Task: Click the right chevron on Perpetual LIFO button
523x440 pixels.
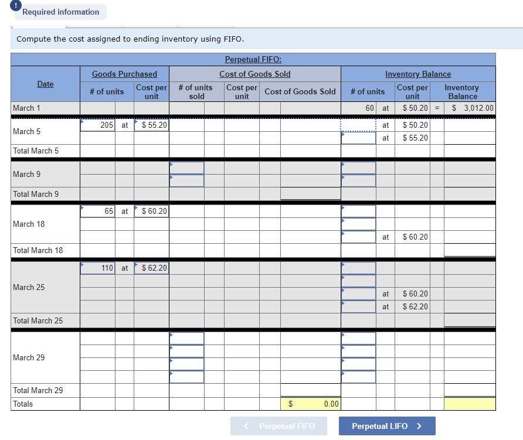Action: coord(420,426)
